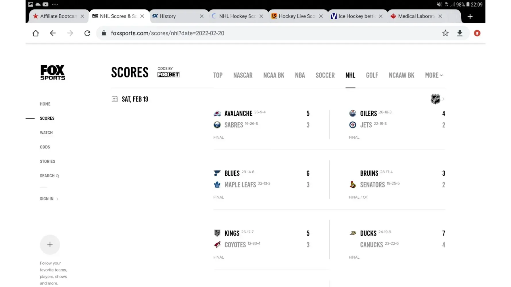Open SCORES in sidebar

coord(47,118)
